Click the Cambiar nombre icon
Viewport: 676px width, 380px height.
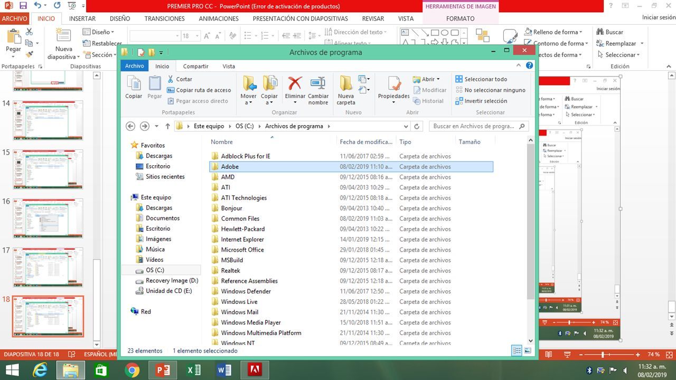click(318, 83)
